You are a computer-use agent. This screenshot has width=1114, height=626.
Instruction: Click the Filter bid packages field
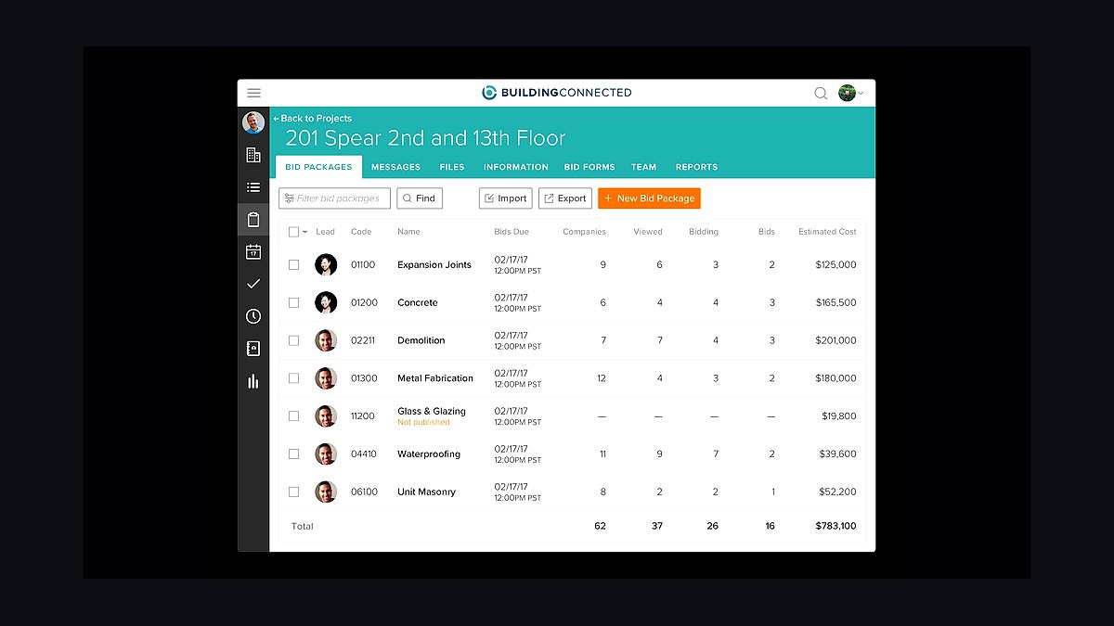pos(334,198)
